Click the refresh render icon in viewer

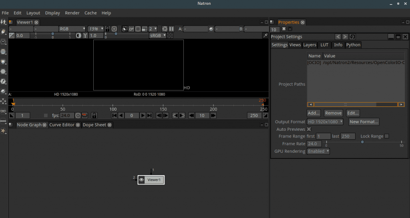pos(165,29)
